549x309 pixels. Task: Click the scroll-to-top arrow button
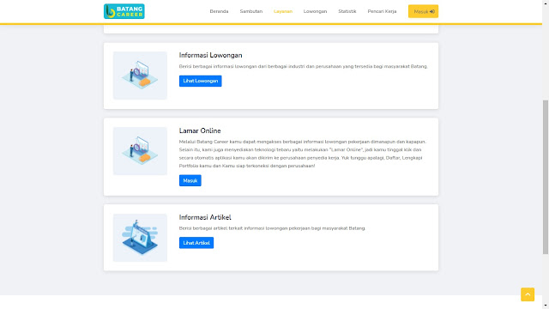click(x=528, y=294)
